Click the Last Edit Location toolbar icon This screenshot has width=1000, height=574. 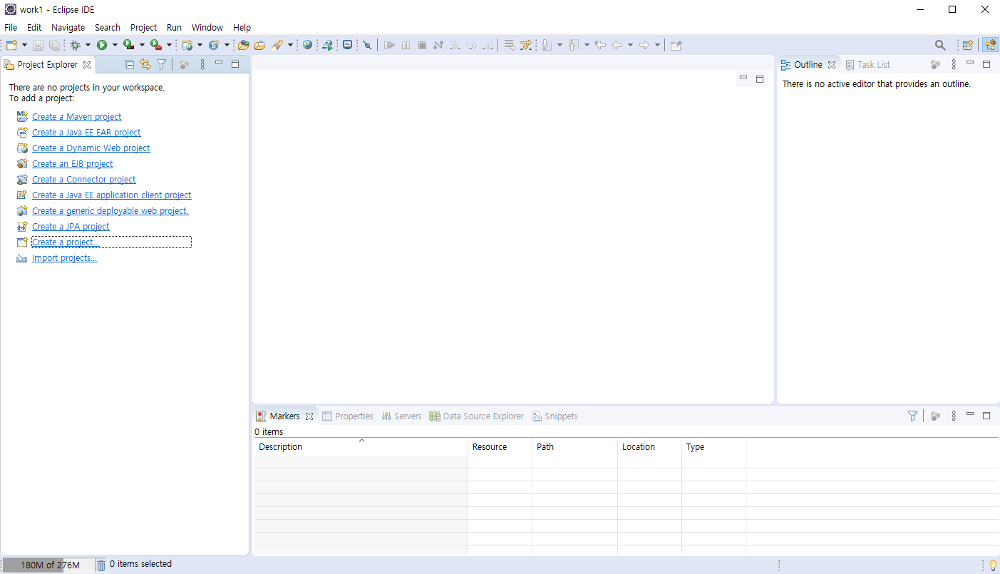pos(600,45)
